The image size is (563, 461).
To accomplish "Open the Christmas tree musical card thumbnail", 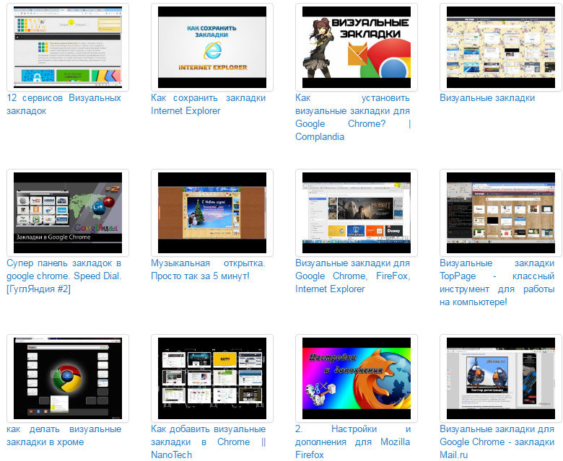I will [211, 213].
